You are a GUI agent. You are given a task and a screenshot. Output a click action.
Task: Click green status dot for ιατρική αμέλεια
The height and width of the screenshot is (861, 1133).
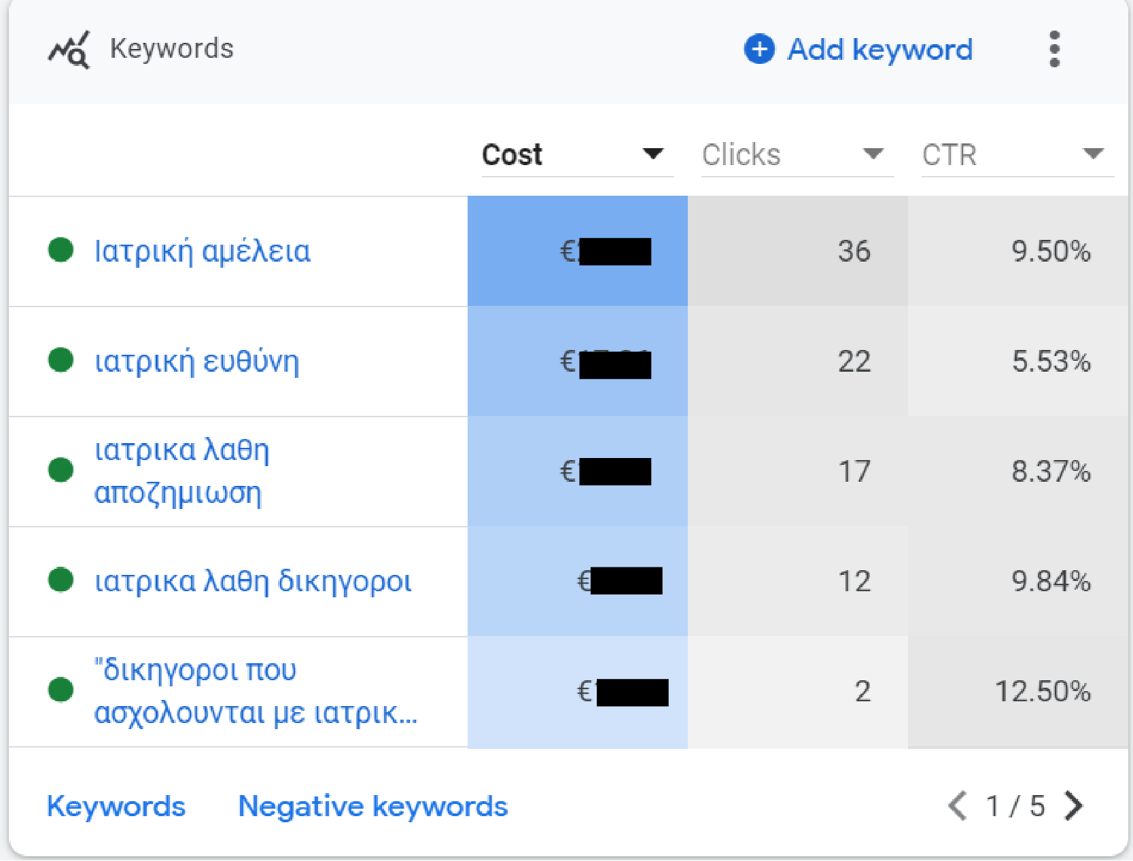pos(61,250)
